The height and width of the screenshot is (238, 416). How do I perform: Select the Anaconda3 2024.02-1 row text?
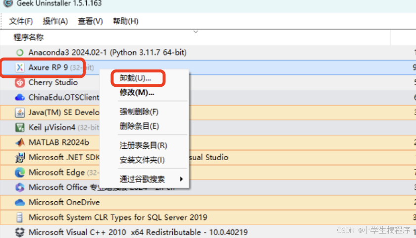[107, 53]
